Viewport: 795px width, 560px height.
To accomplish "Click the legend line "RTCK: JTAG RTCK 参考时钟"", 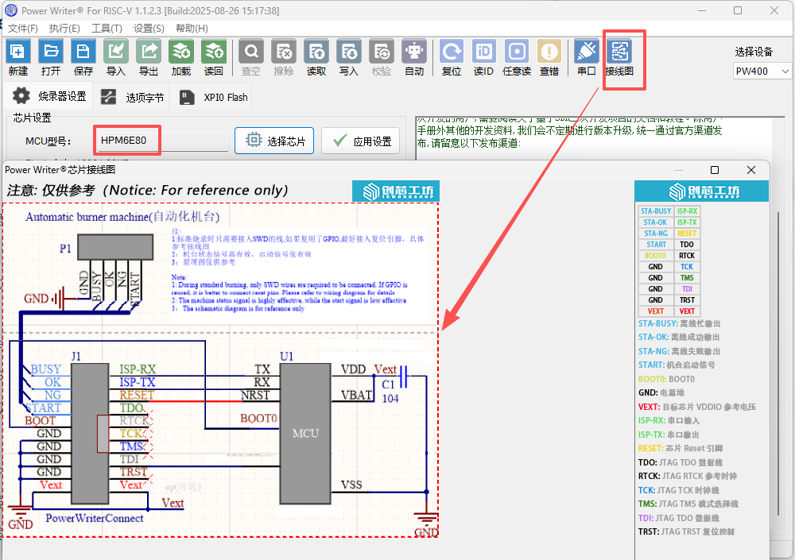I will pos(687,476).
